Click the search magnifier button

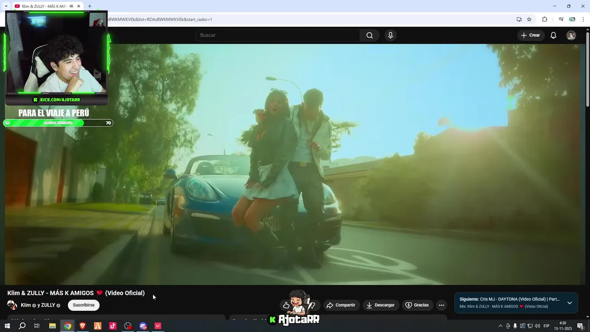click(370, 36)
